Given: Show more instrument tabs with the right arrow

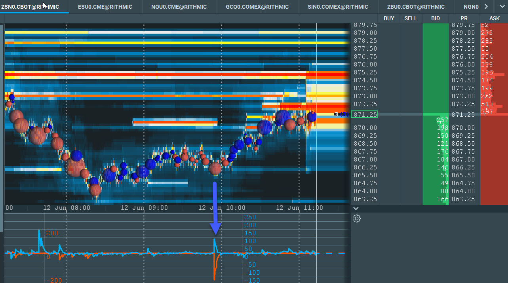Looking at the screenshot, I should point(486,6).
